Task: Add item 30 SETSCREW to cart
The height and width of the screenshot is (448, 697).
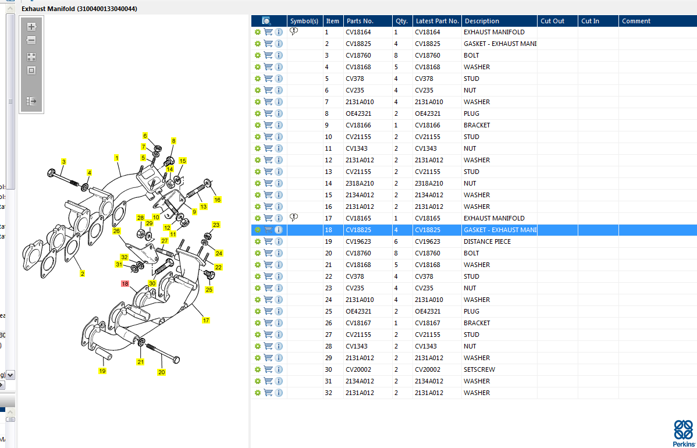Action: click(x=268, y=369)
